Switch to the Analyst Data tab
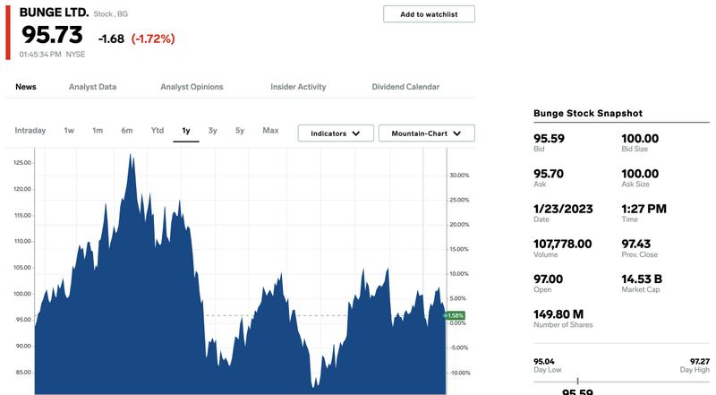 [x=93, y=87]
